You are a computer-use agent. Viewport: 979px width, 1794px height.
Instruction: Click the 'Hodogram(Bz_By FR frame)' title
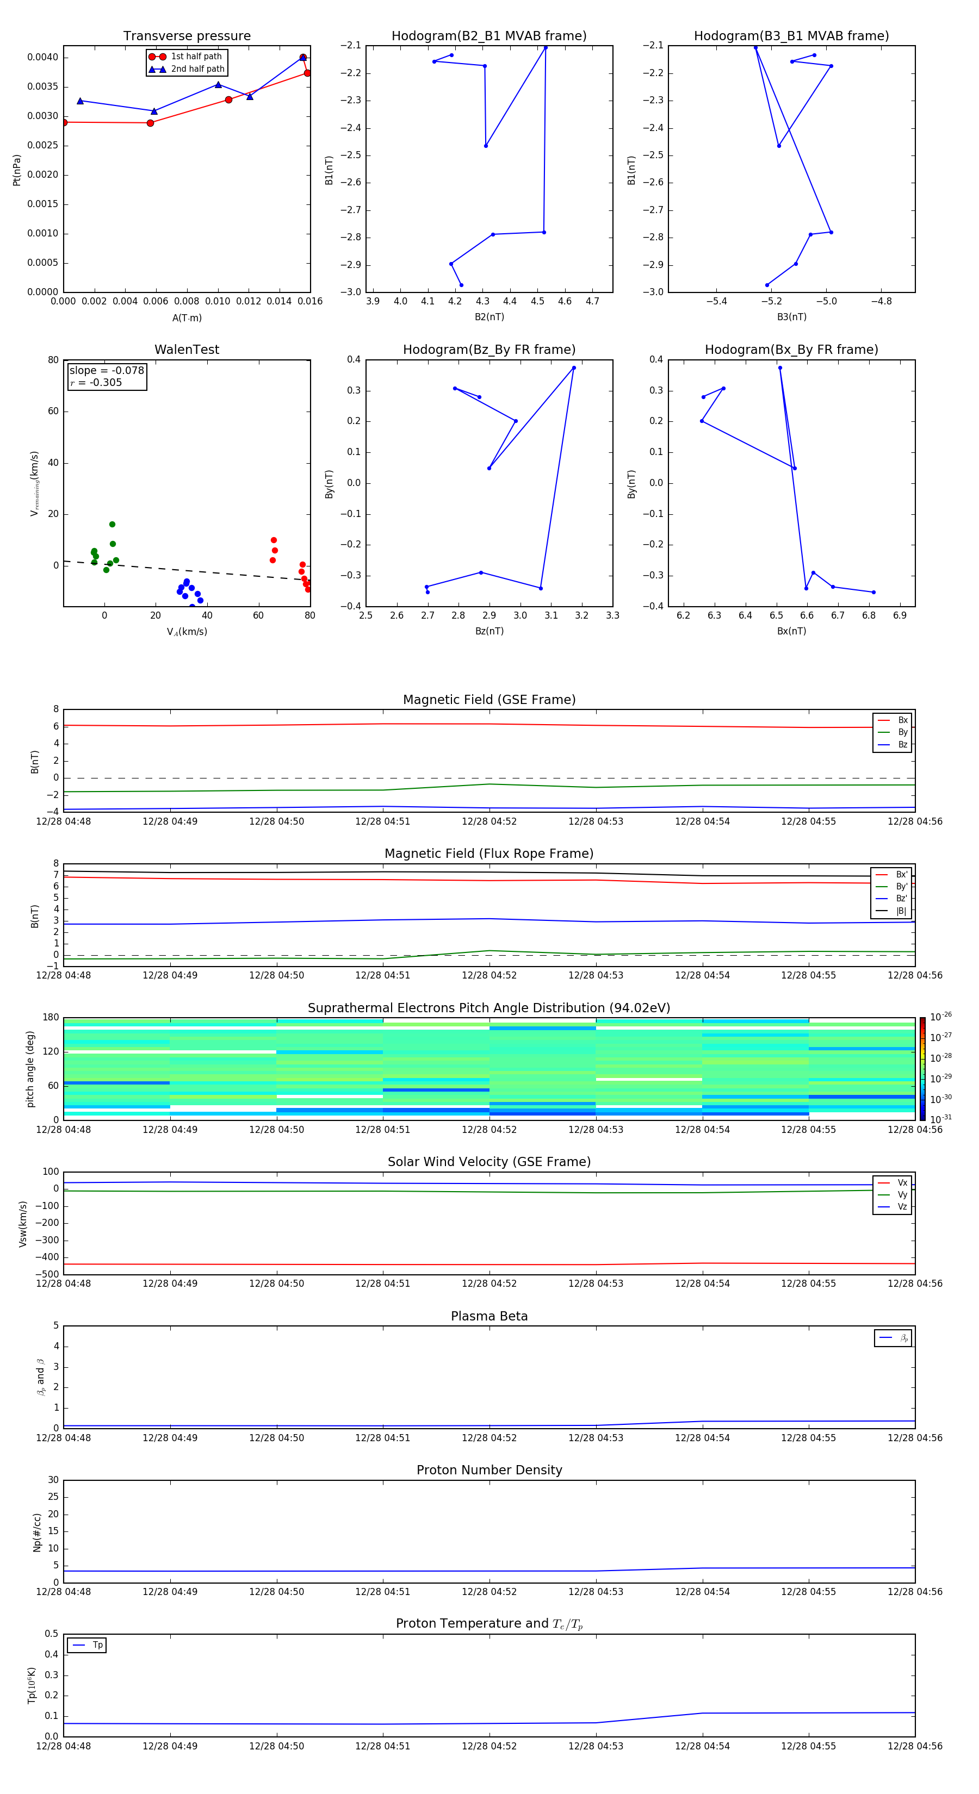(489, 350)
